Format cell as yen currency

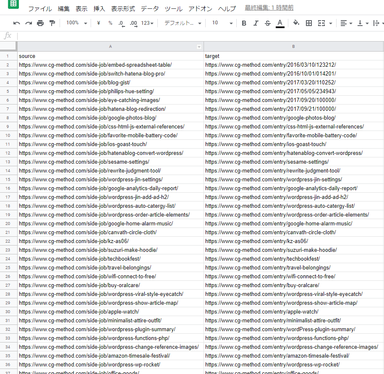(99, 23)
